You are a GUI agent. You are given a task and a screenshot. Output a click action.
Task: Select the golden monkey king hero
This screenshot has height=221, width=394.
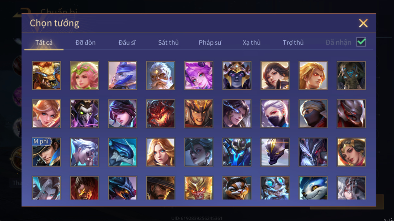click(199, 188)
